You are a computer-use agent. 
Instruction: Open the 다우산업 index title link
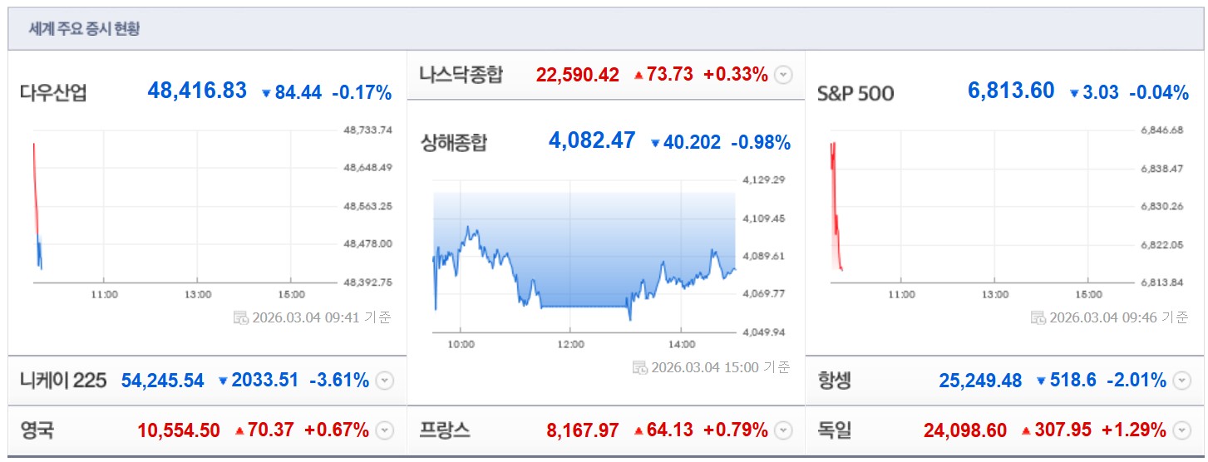point(53,93)
